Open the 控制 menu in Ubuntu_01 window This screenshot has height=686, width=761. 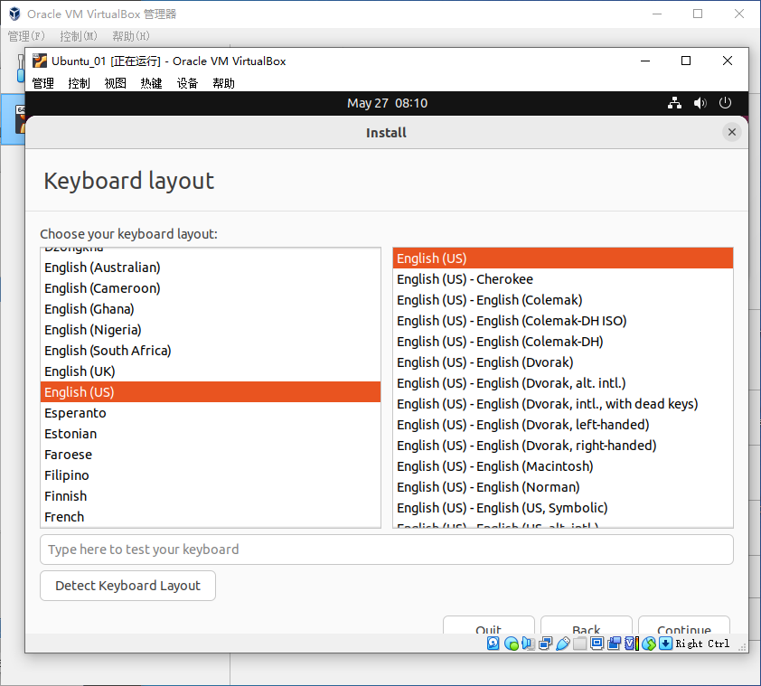(x=79, y=83)
